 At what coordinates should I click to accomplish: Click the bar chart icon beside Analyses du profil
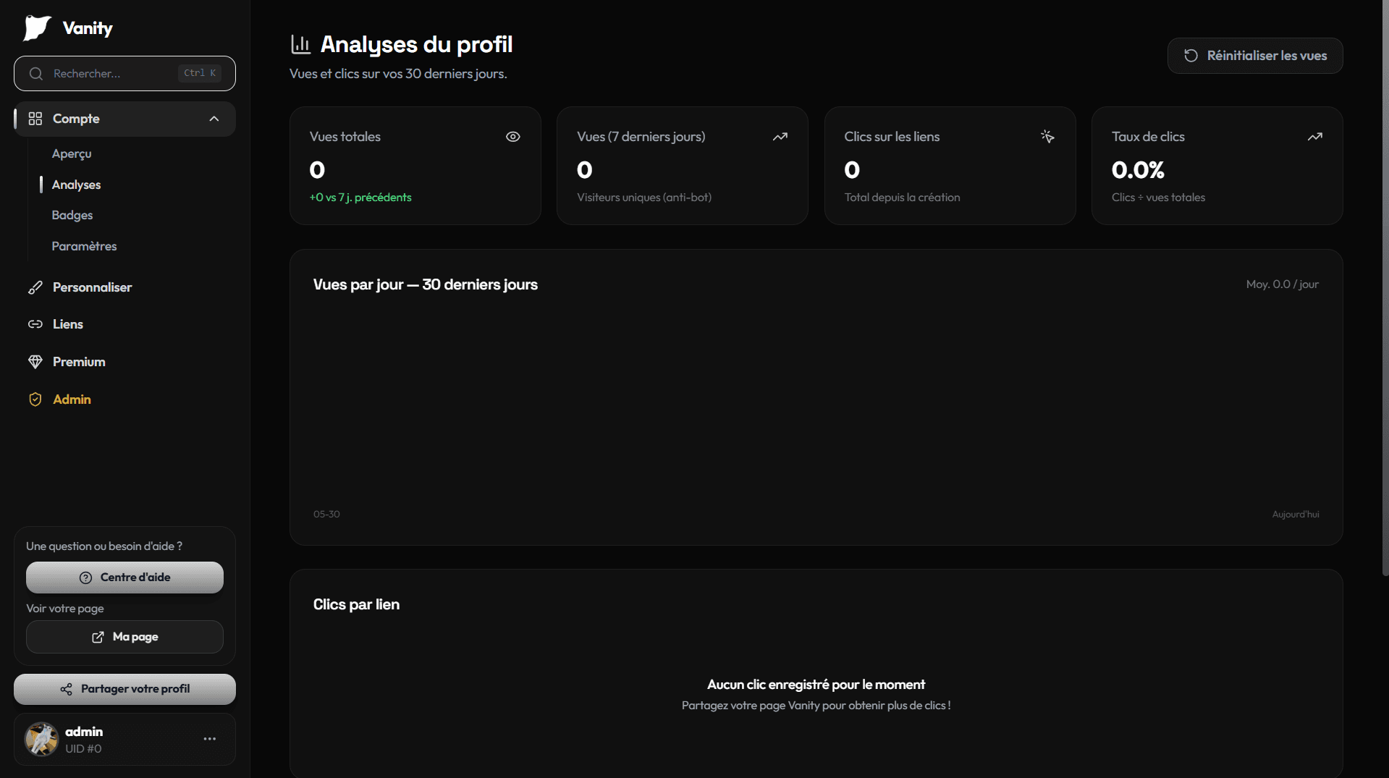(x=300, y=45)
